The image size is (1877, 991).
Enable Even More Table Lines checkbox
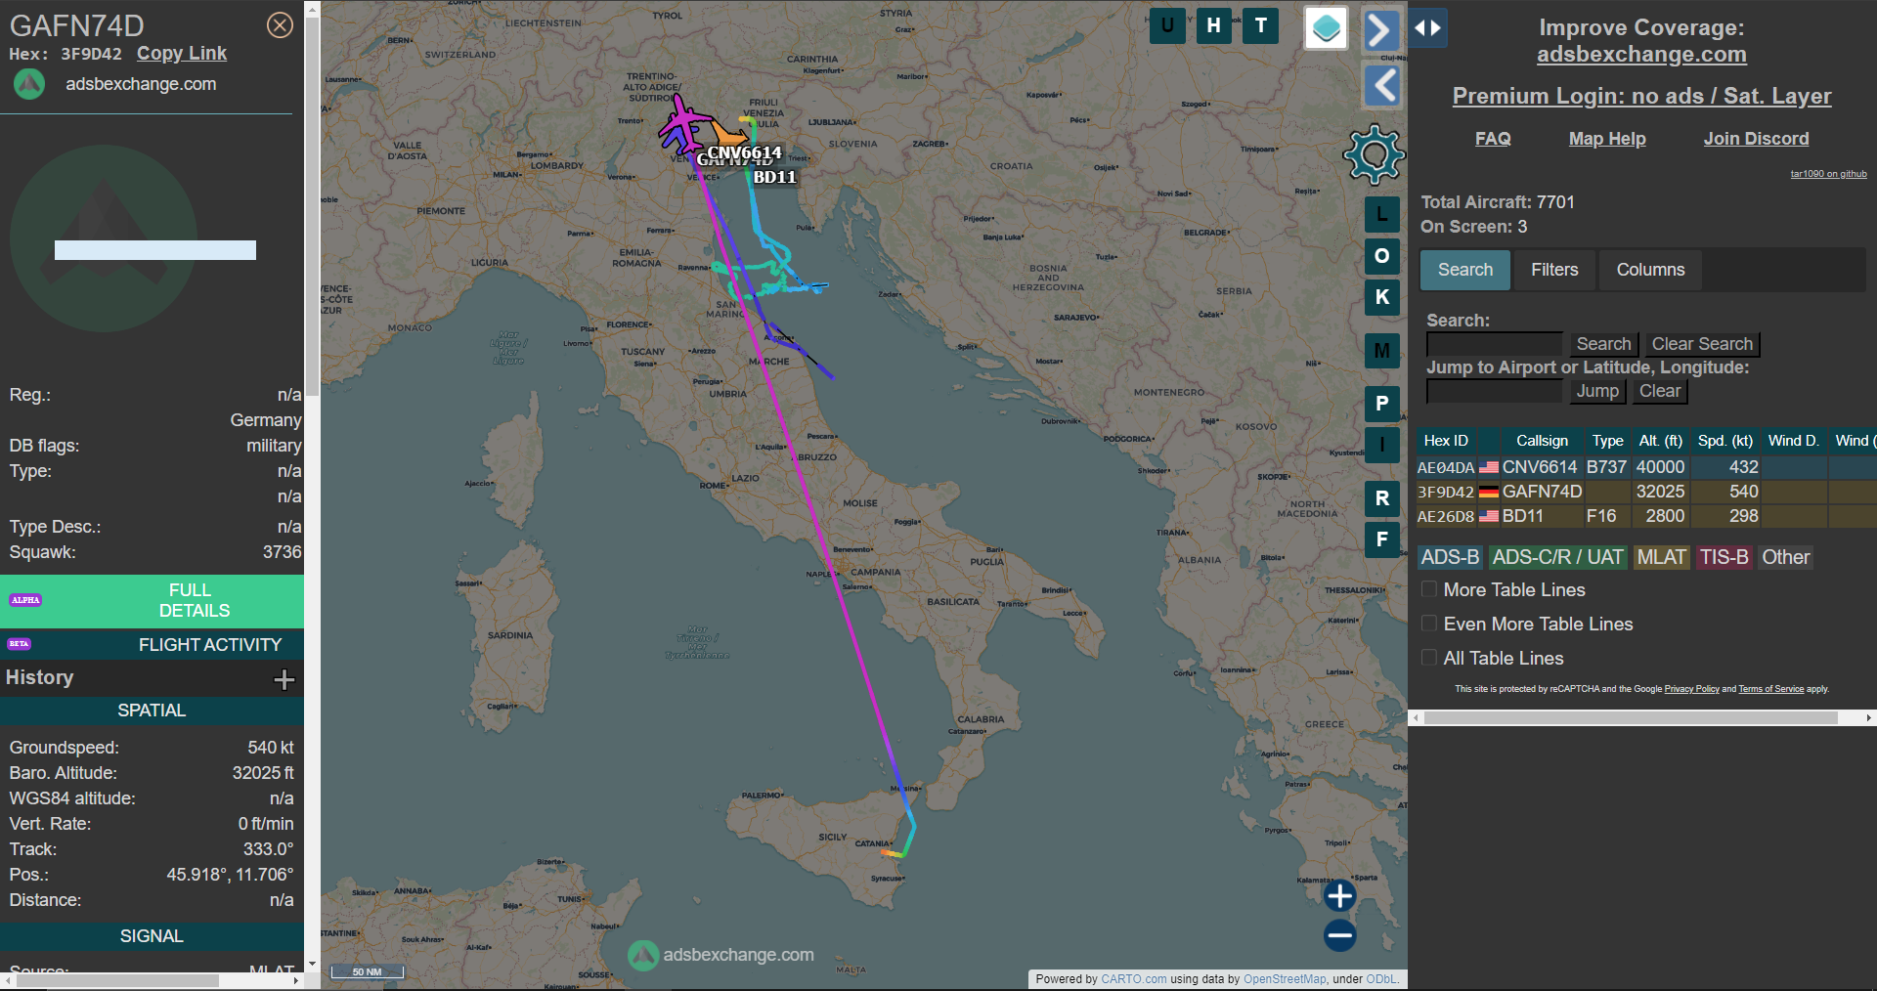pos(1429,624)
